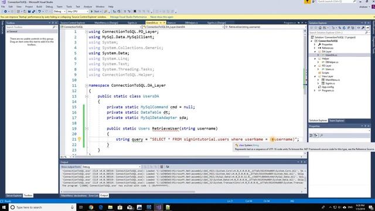The image size is (375, 211).
Task: Click the Clear All icon in Output toolbar
Action: [162, 166]
